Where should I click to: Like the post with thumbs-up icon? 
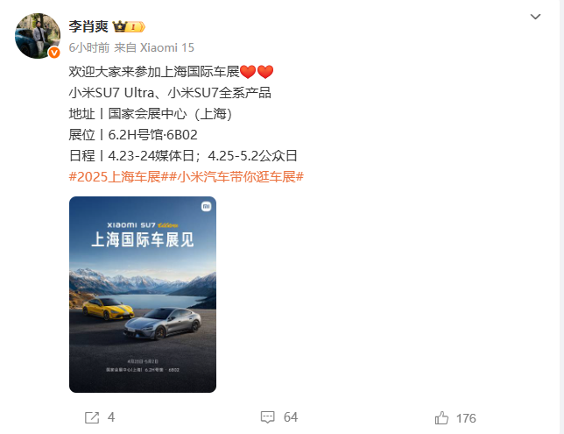point(441,418)
